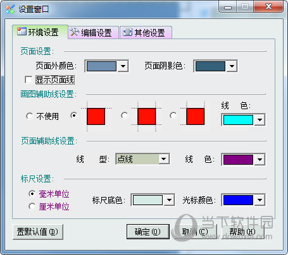288x255 pixels.
Task: Minimize the 设置窗口 dialog
Action: point(228,7)
